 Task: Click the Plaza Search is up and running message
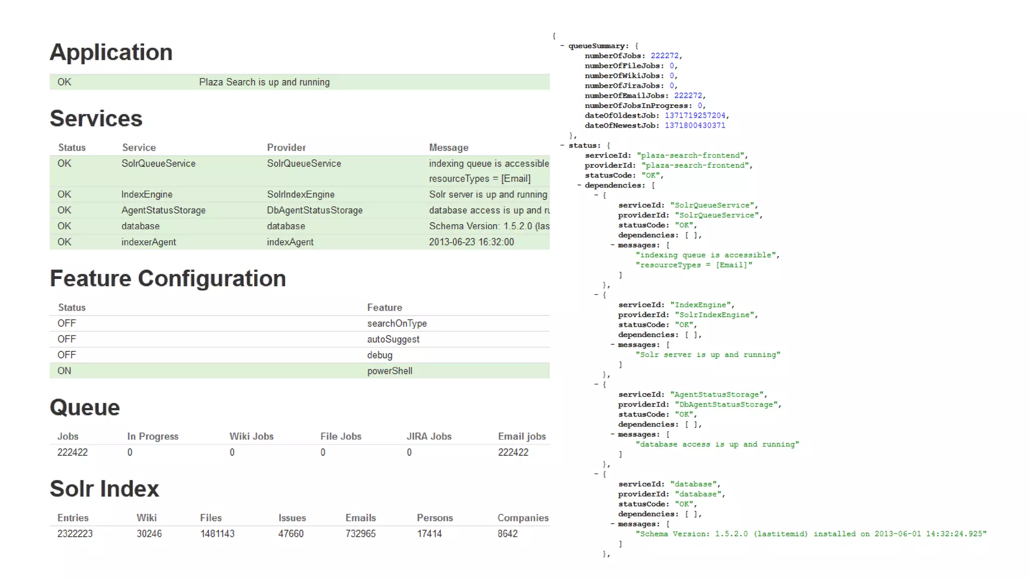point(264,82)
